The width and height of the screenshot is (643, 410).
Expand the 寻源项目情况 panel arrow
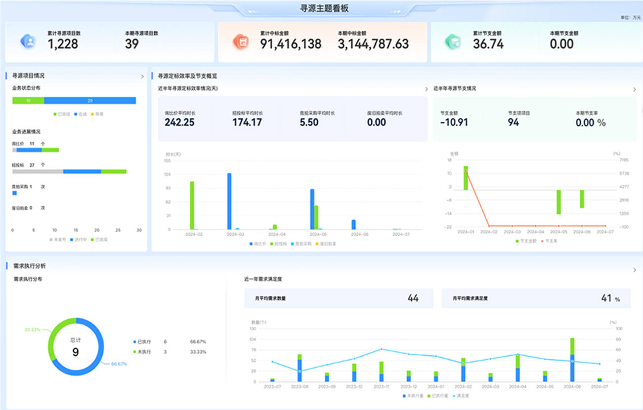(142, 76)
